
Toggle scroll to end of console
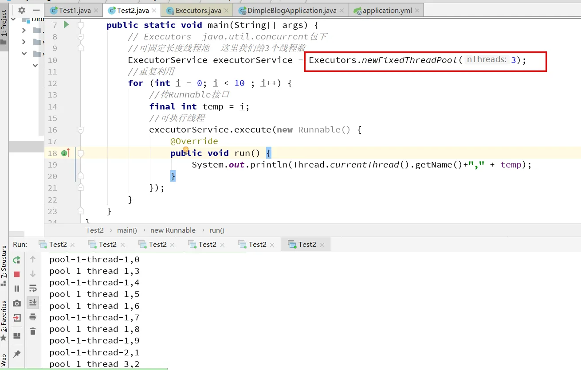tap(33, 302)
